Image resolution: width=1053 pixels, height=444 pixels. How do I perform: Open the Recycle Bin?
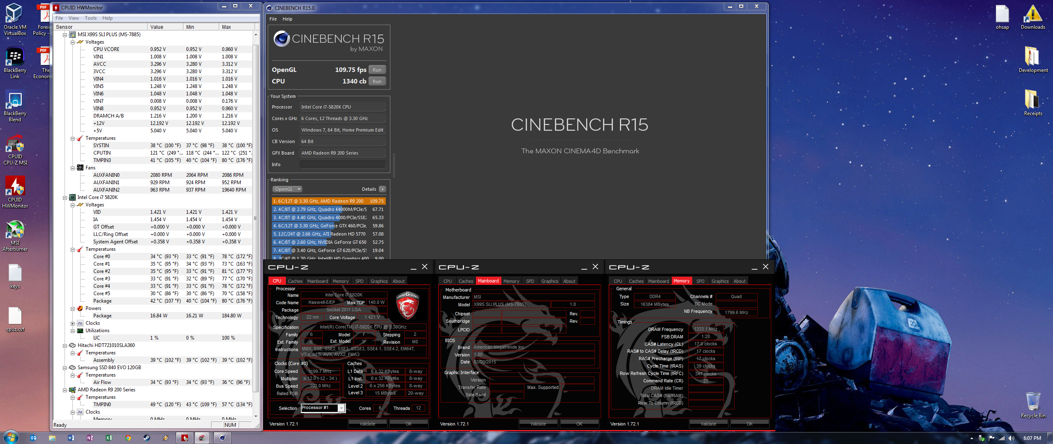[1033, 405]
